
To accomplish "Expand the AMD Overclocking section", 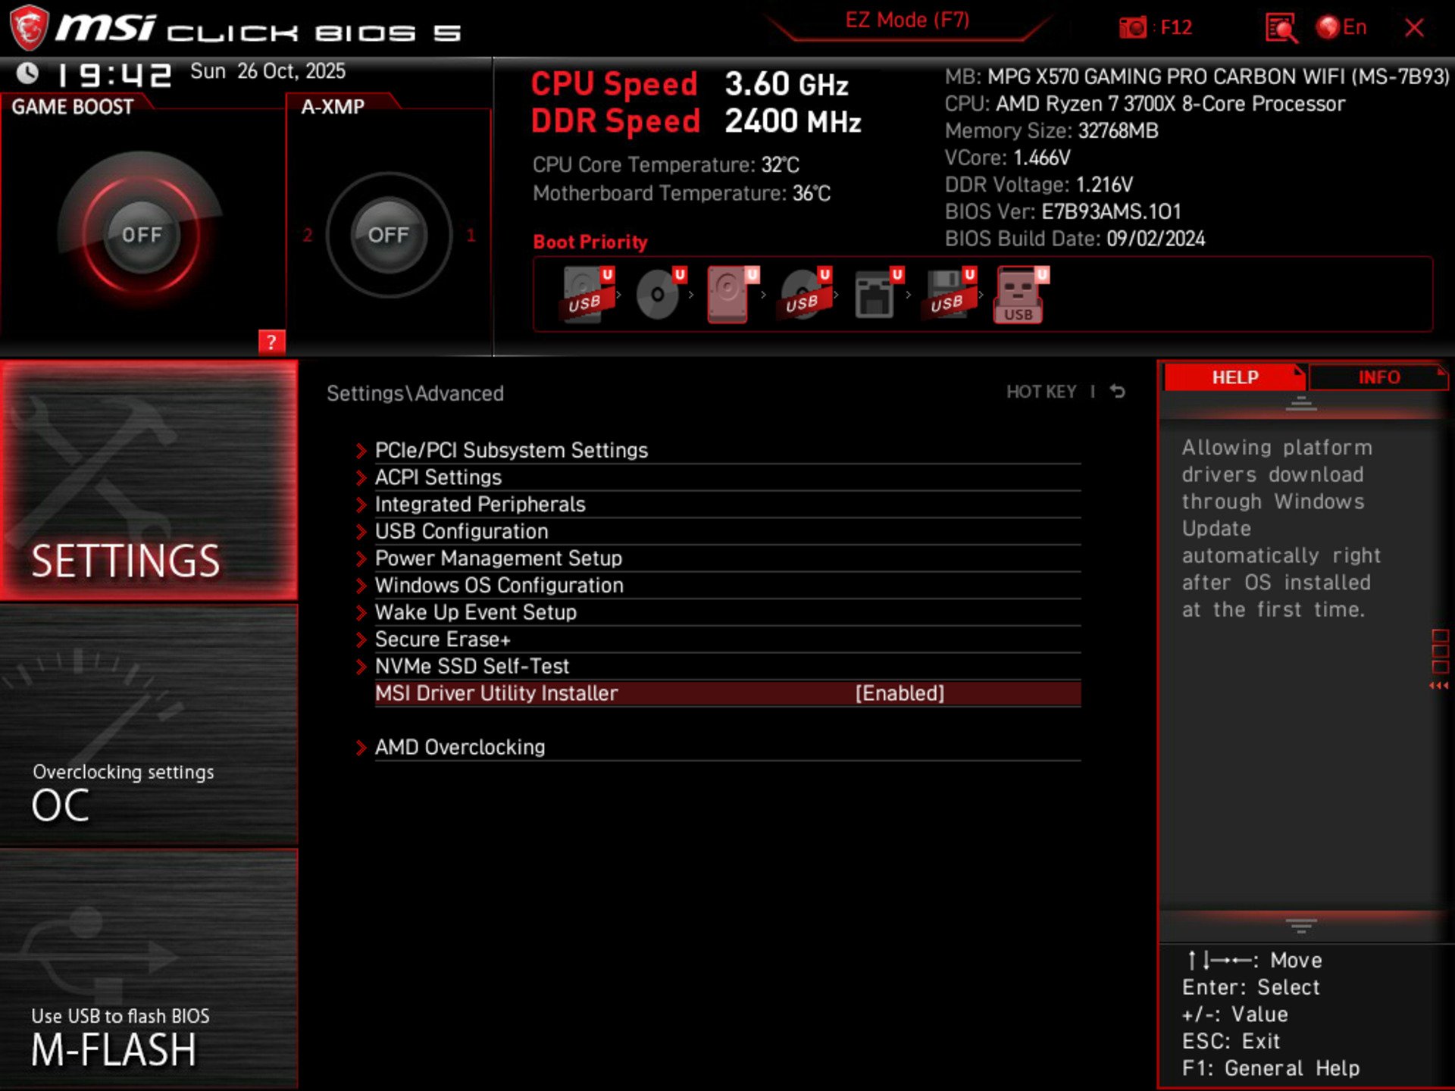I will (x=459, y=747).
